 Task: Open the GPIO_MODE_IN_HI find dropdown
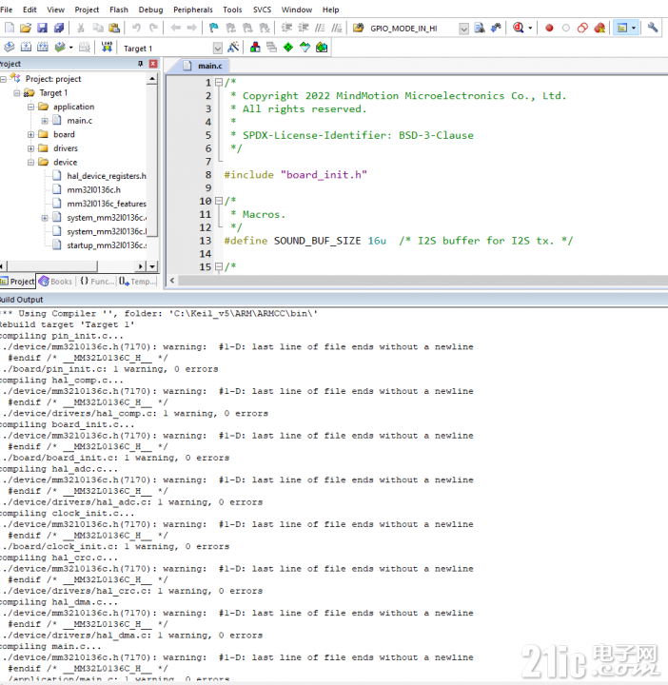[464, 29]
